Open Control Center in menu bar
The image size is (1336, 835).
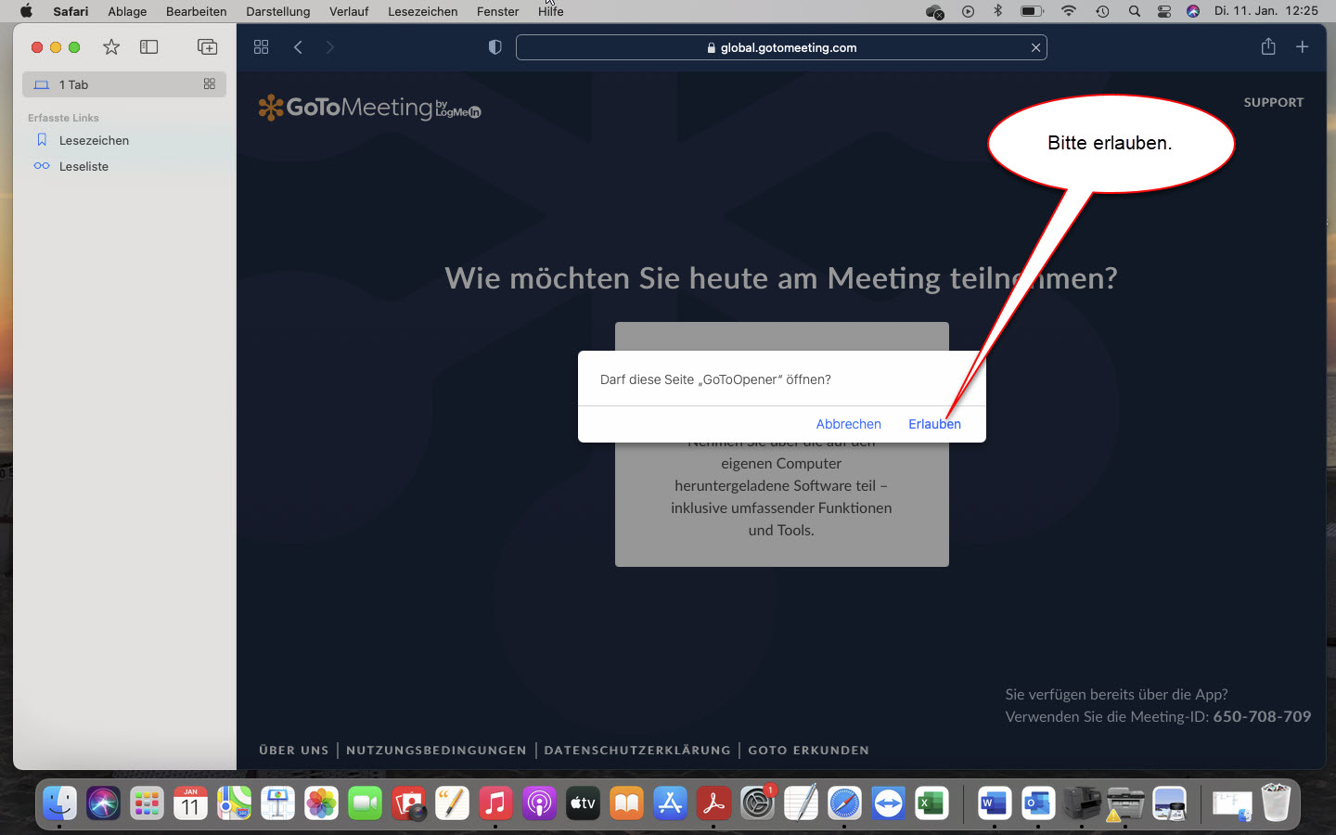1163,11
